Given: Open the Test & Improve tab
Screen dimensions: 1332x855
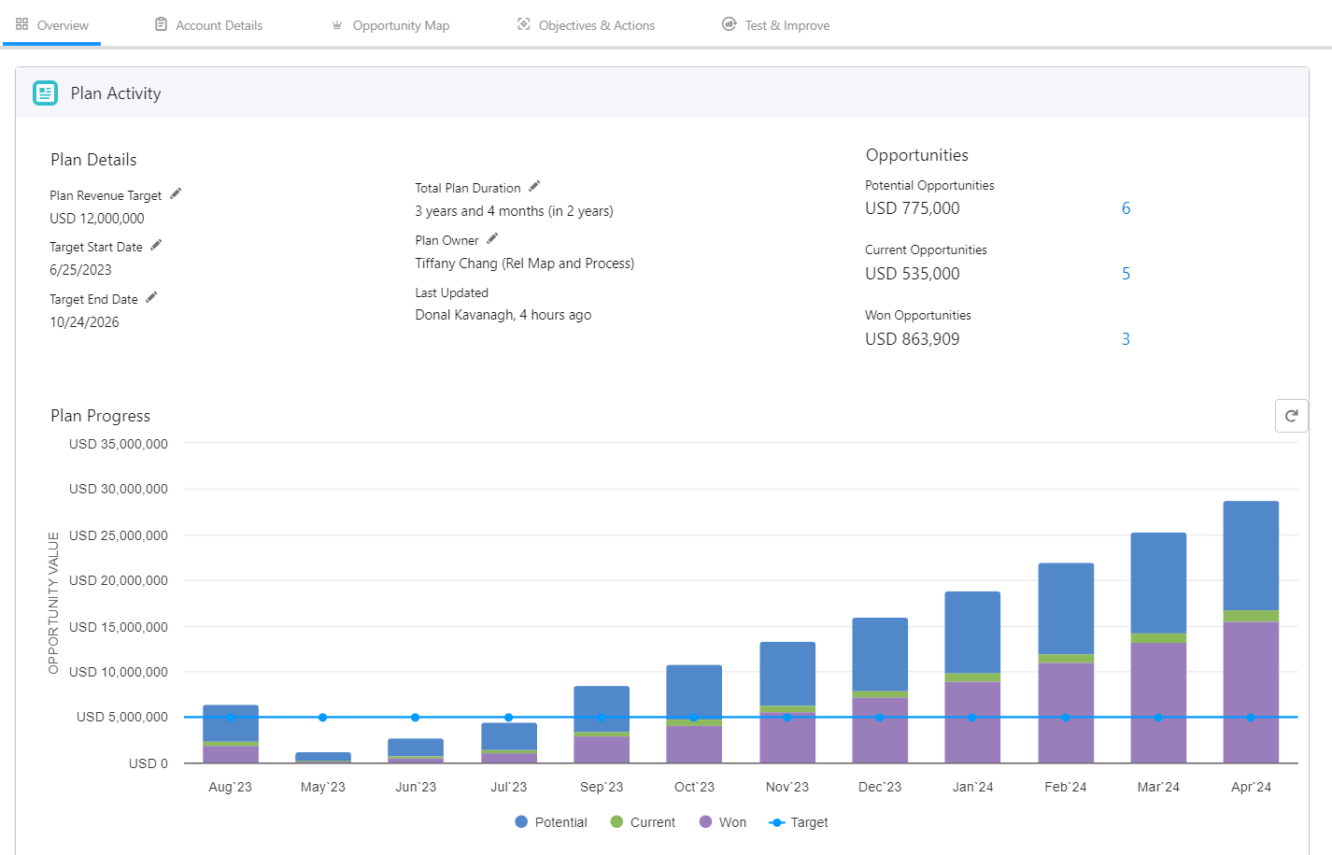Looking at the screenshot, I should 776,25.
